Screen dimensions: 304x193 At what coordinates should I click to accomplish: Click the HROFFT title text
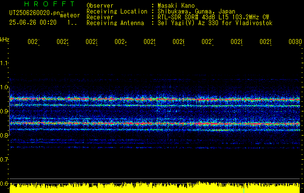click(49, 4)
